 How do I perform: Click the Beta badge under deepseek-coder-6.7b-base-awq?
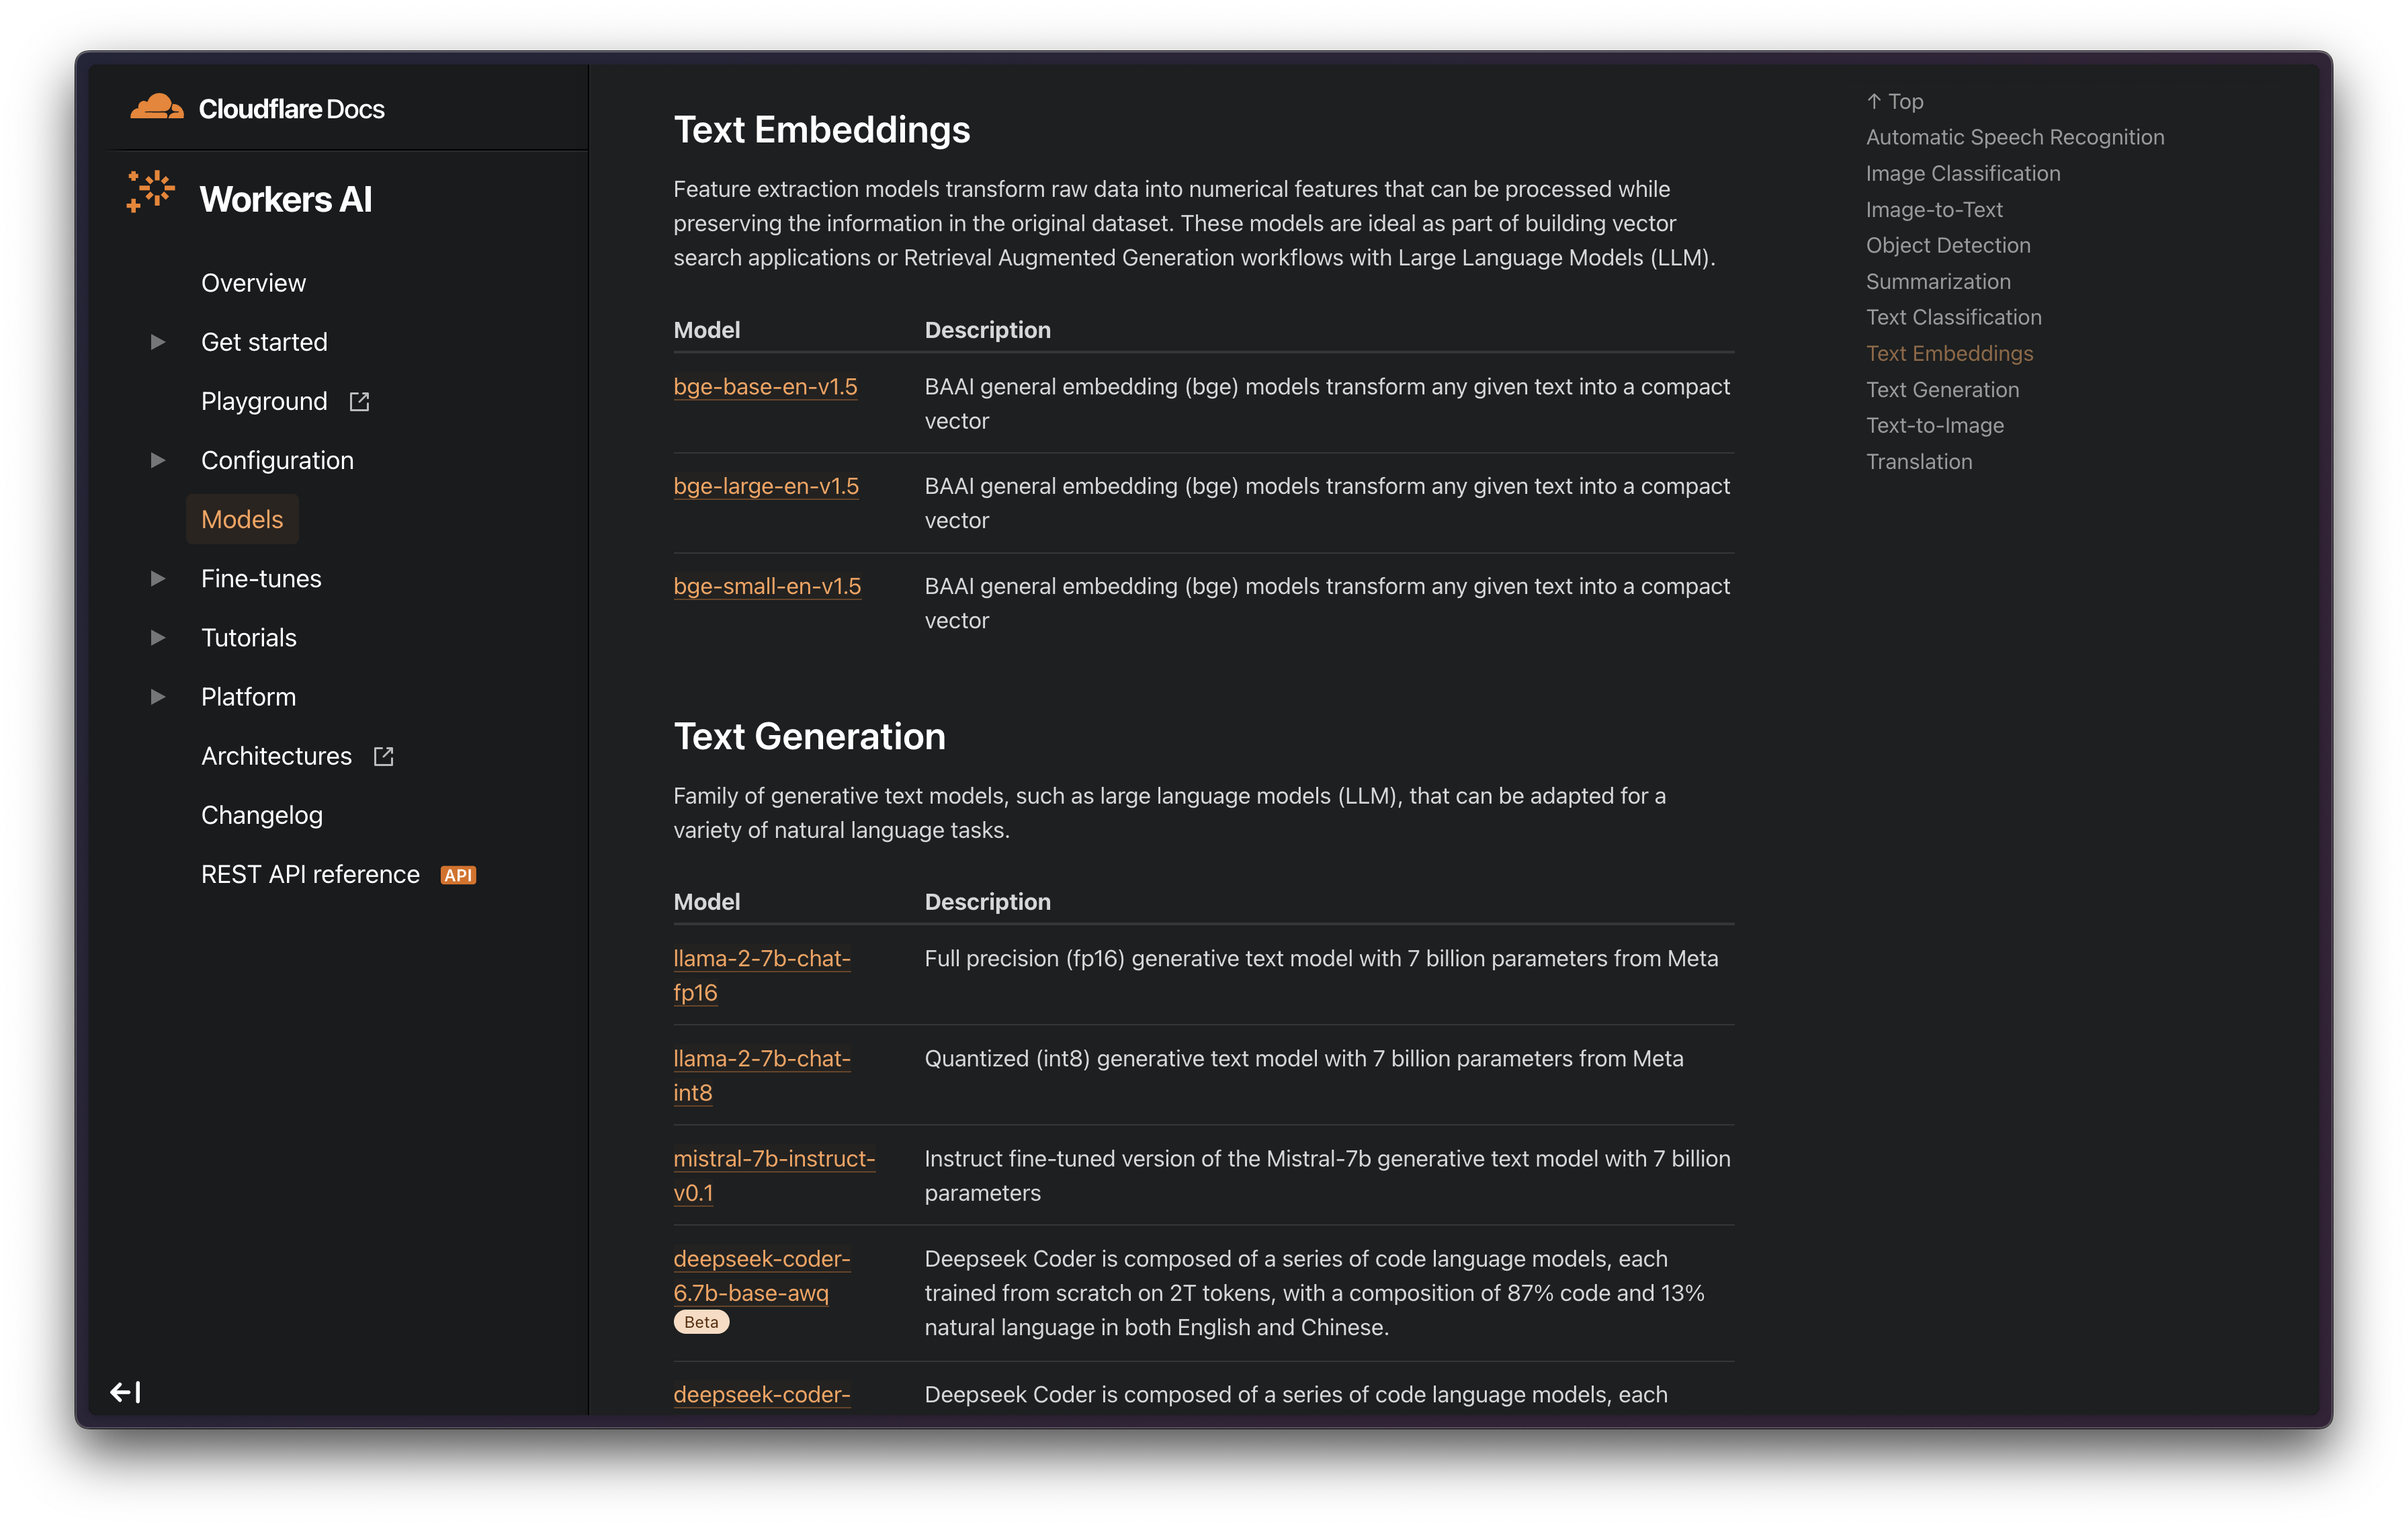tap(701, 1322)
